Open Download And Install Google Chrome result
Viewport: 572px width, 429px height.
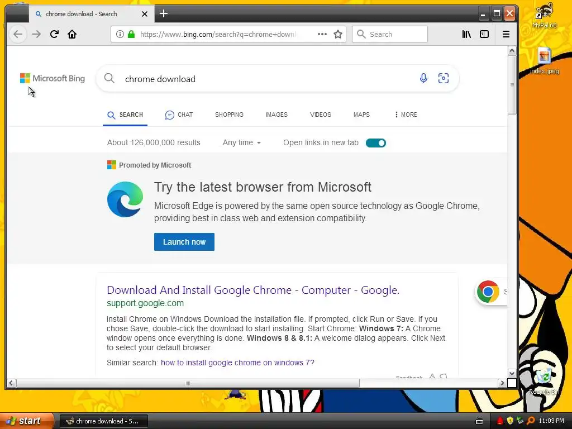pos(253,290)
